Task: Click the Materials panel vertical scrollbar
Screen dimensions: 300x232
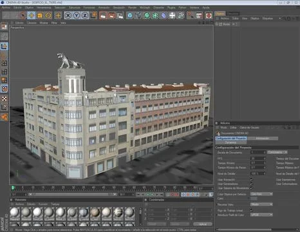Action: coord(140,217)
